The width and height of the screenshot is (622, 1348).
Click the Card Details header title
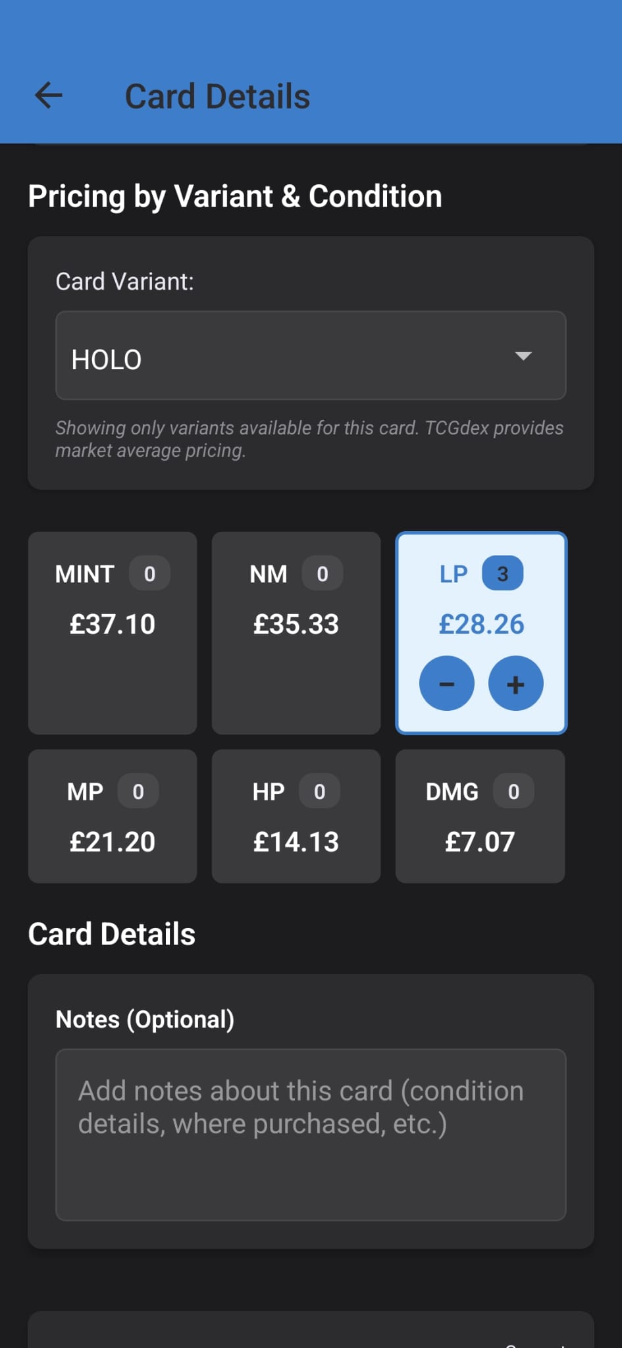tap(217, 96)
